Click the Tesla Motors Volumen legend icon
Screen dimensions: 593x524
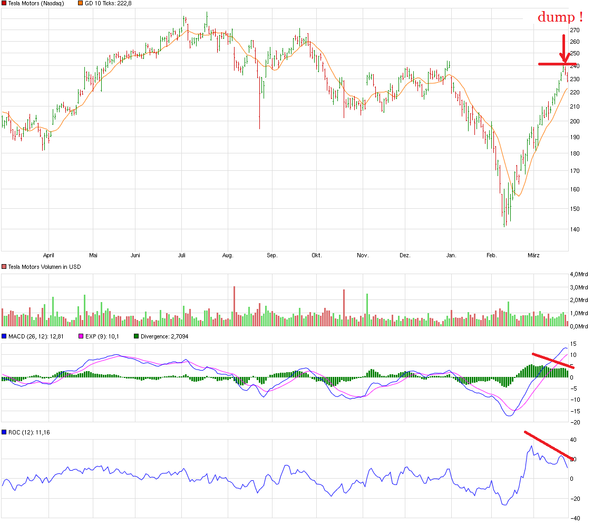[x=3, y=267]
